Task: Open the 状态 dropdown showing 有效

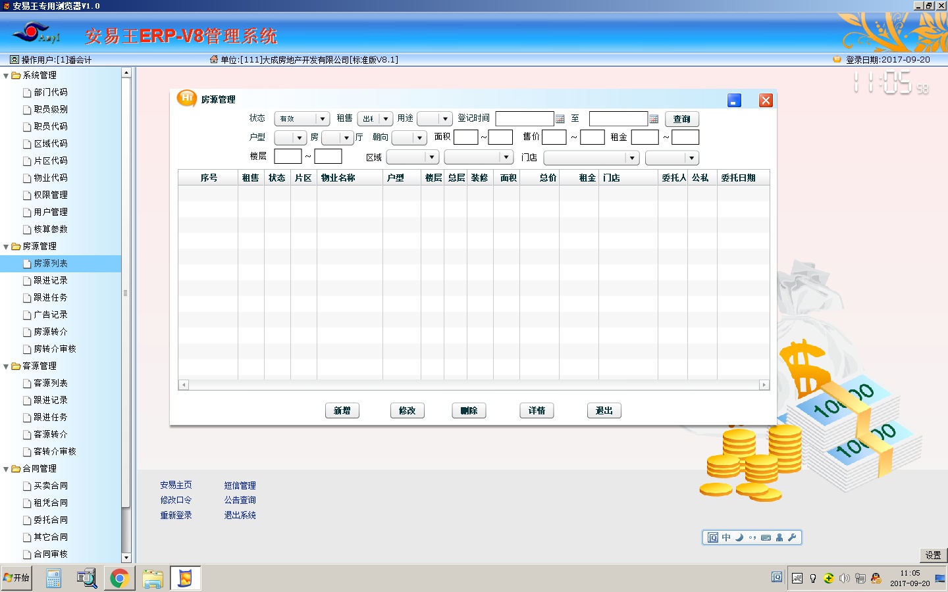Action: [x=302, y=119]
